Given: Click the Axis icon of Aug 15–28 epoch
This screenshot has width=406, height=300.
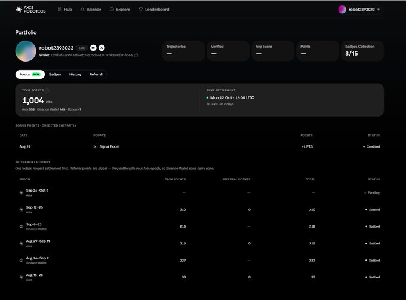Looking at the screenshot, I should click(x=21, y=277).
